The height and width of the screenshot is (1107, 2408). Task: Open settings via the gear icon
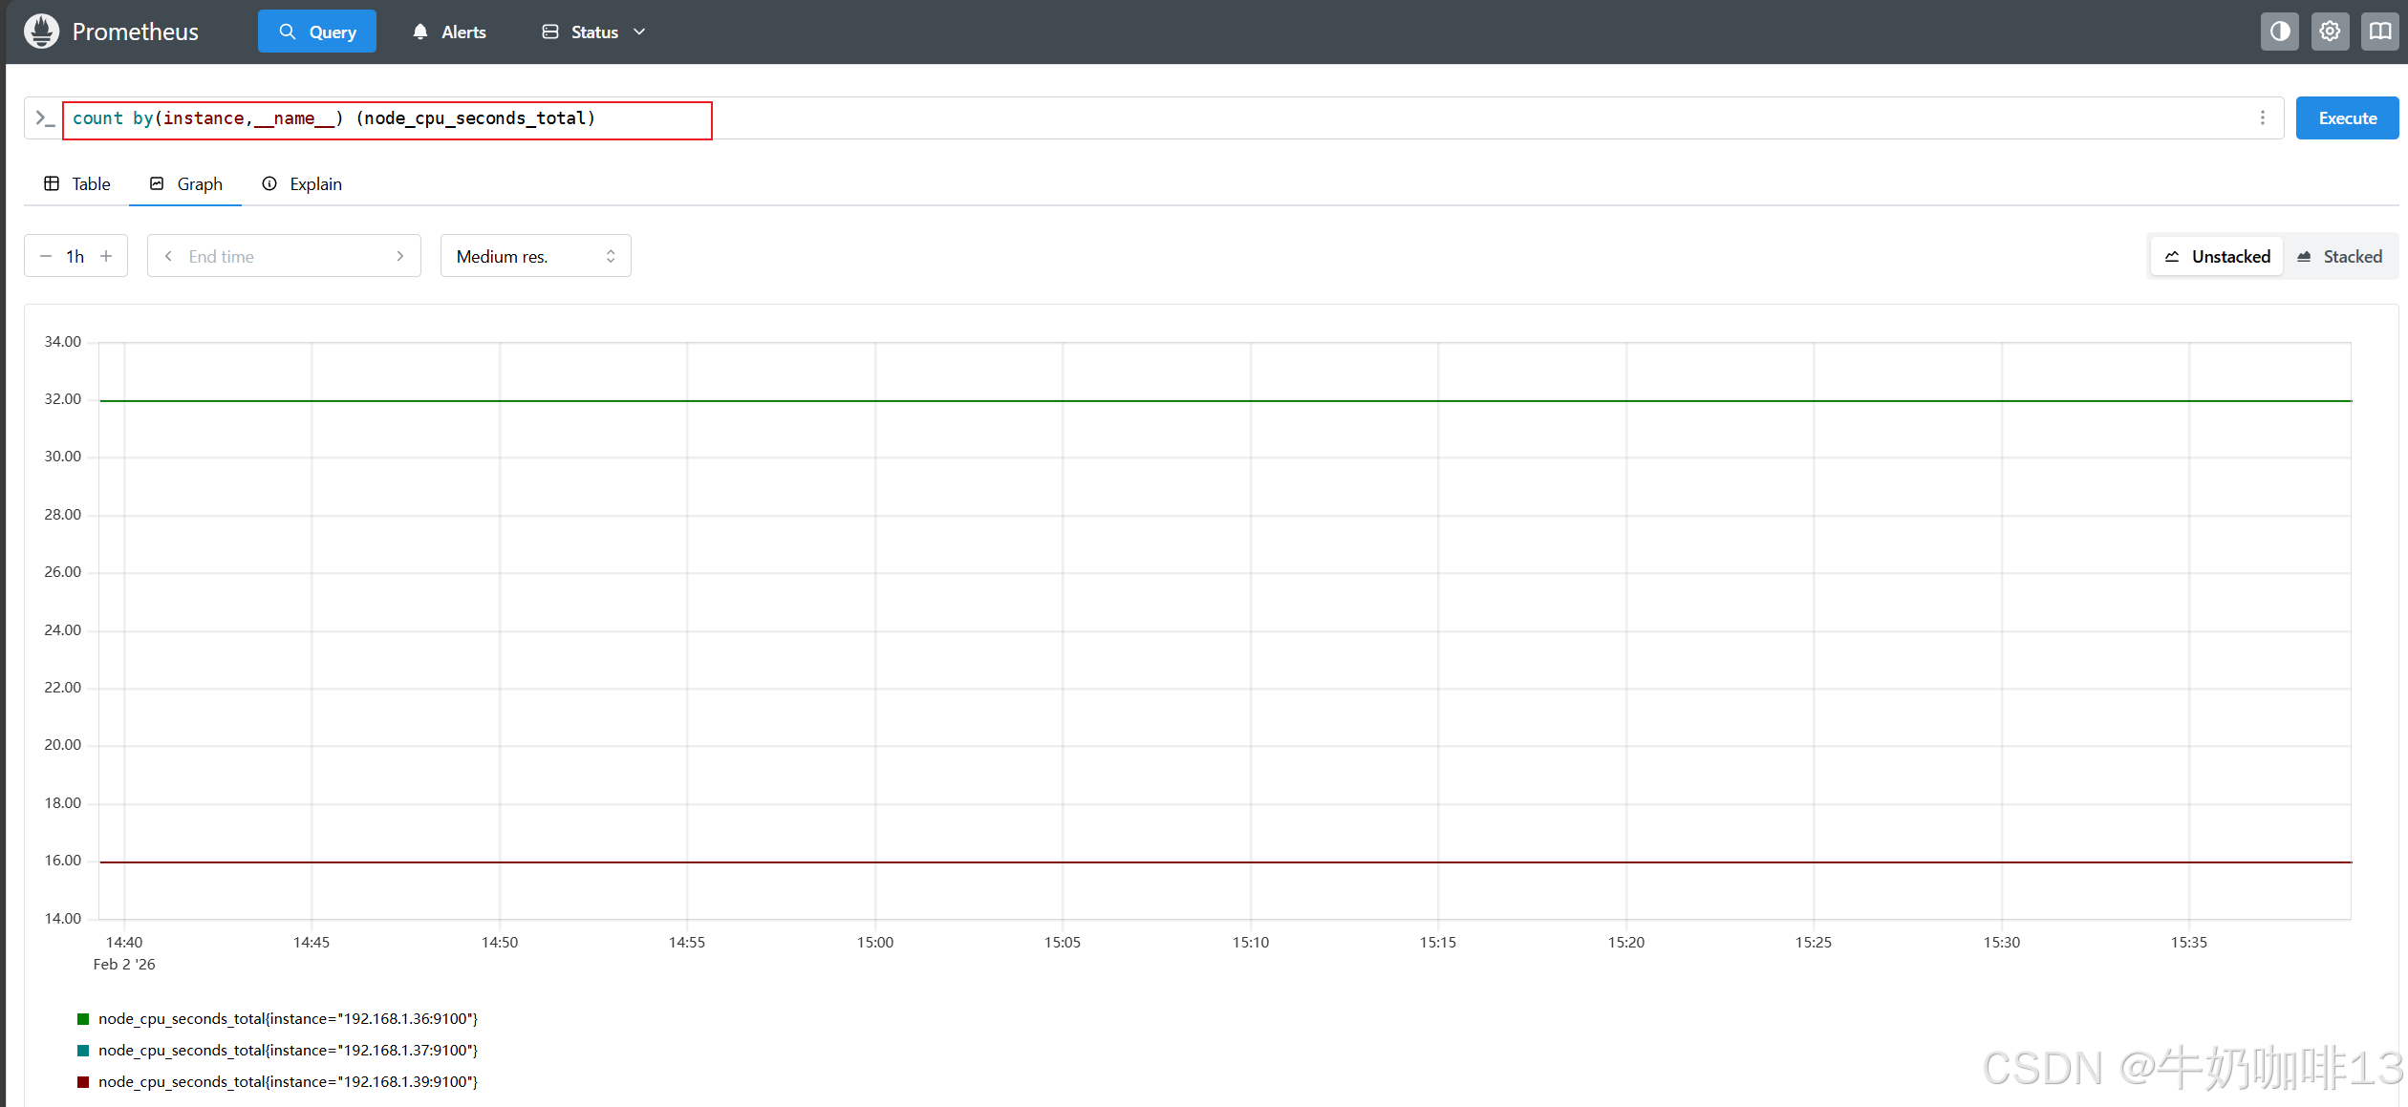point(2330,32)
